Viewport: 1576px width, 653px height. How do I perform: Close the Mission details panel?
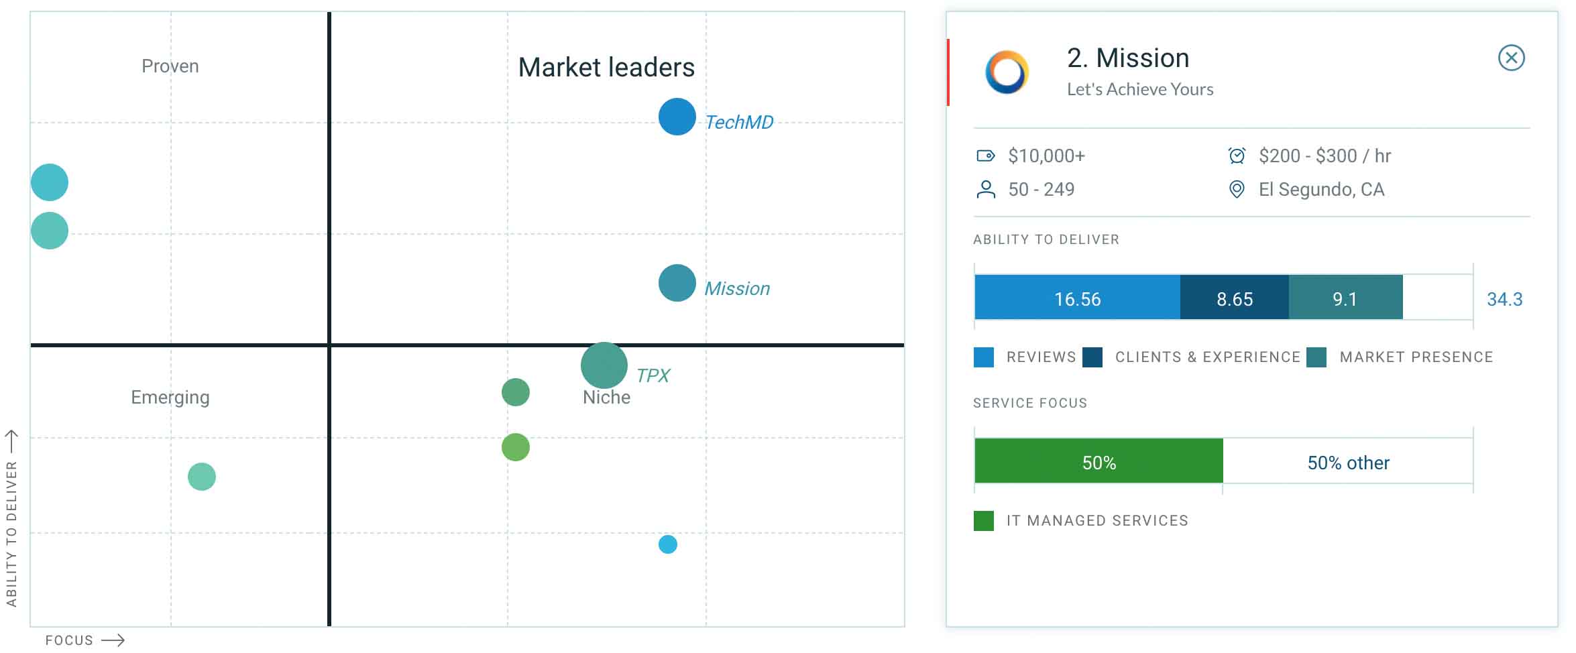point(1511,58)
